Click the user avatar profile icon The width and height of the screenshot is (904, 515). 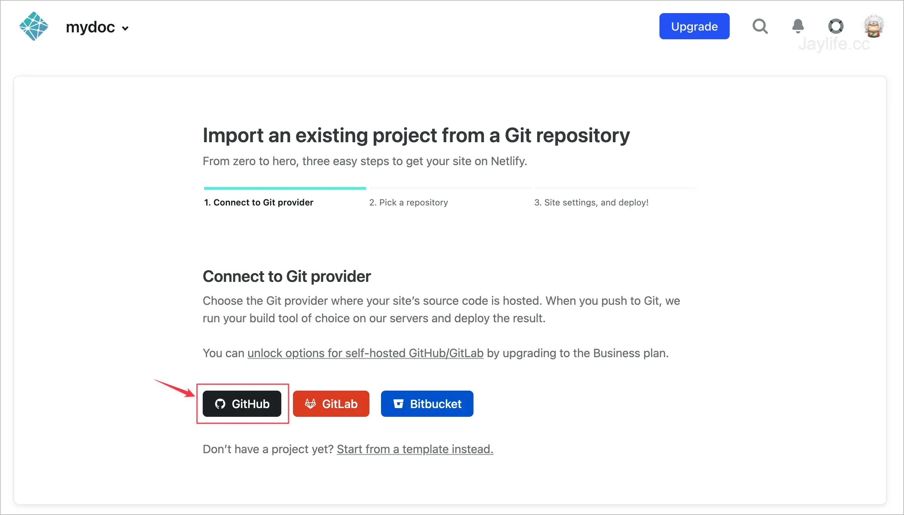[x=875, y=26]
